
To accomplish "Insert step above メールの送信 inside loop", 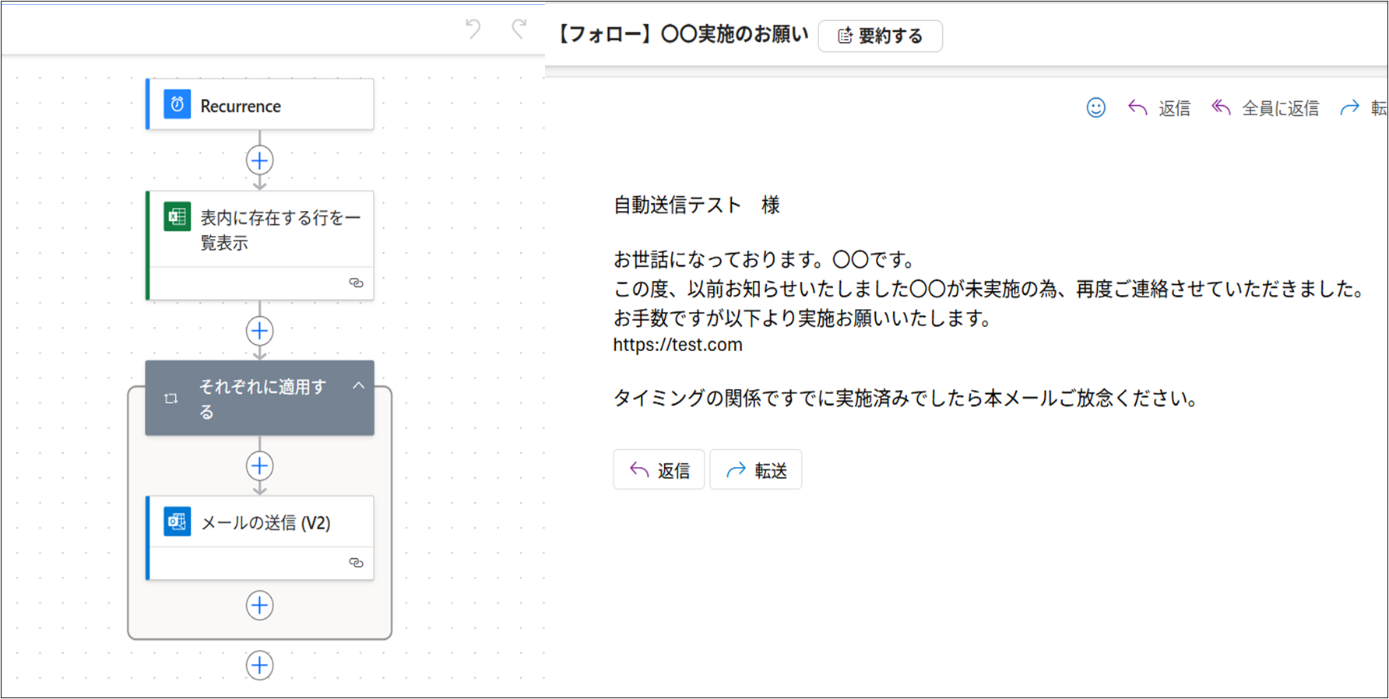I will pyautogui.click(x=259, y=466).
